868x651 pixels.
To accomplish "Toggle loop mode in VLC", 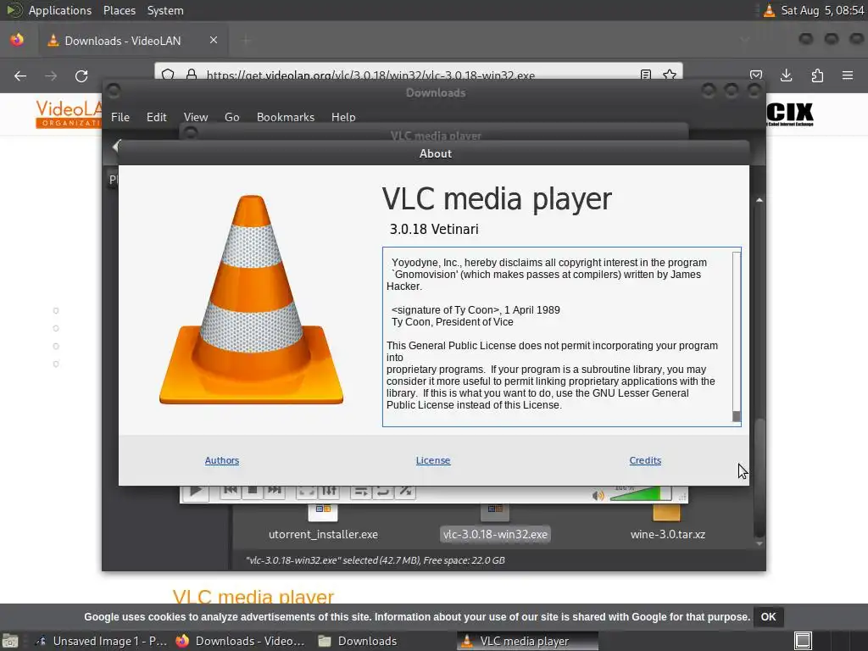I will coord(382,491).
